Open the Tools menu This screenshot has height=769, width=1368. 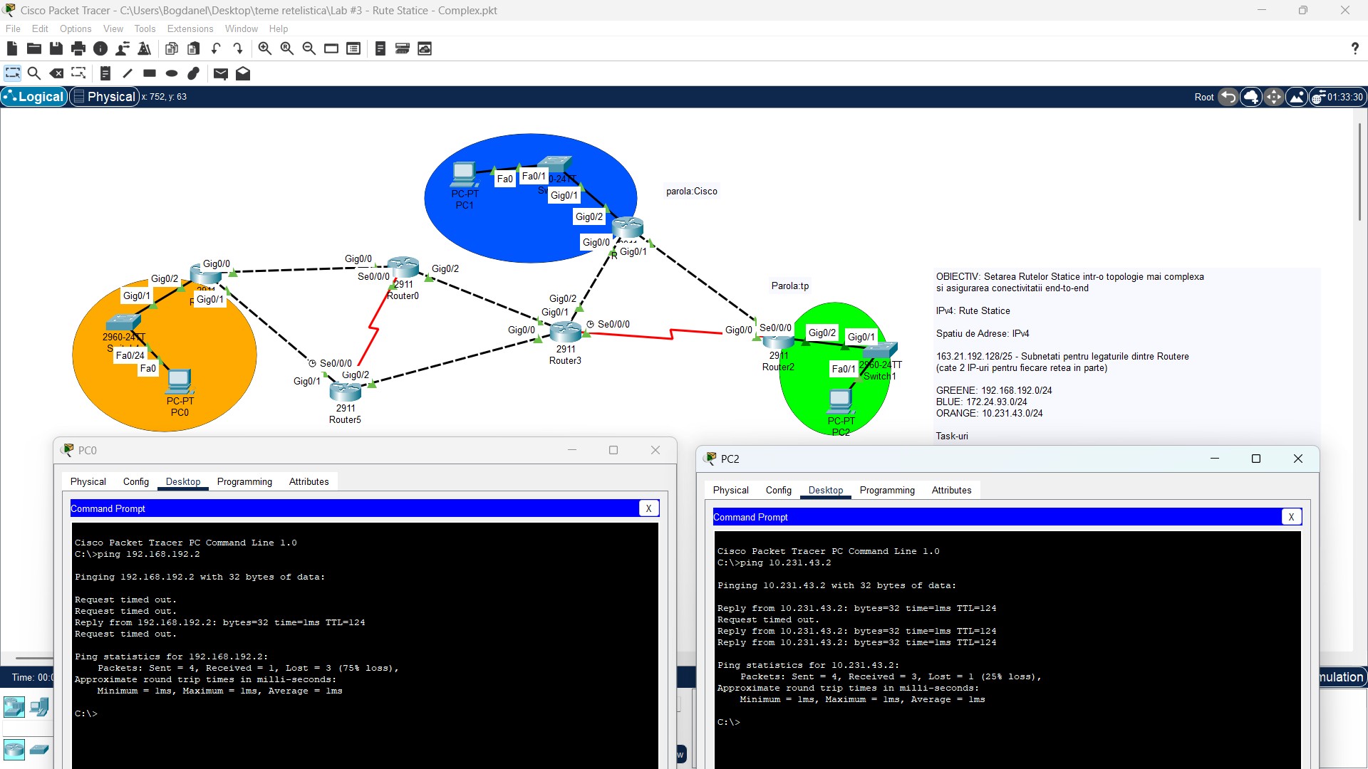click(145, 28)
